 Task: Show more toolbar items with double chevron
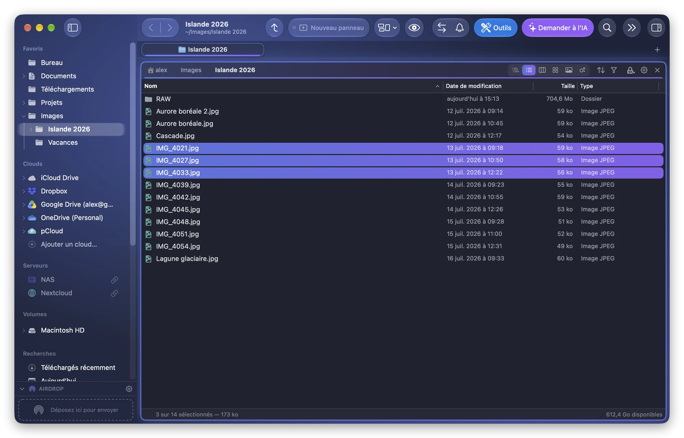(x=632, y=28)
